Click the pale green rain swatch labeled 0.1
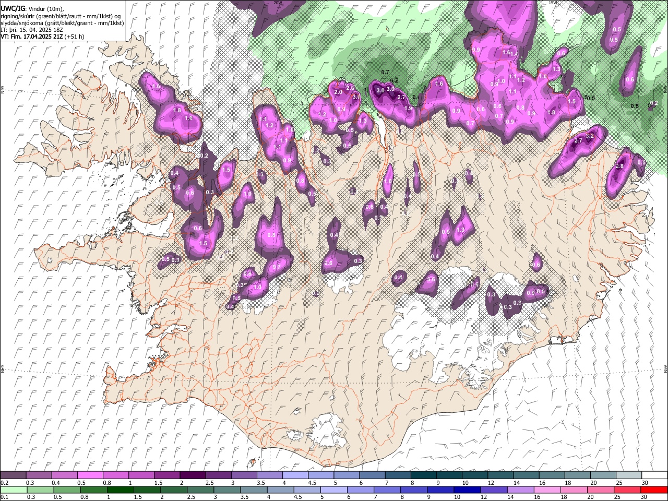 pos(14,490)
